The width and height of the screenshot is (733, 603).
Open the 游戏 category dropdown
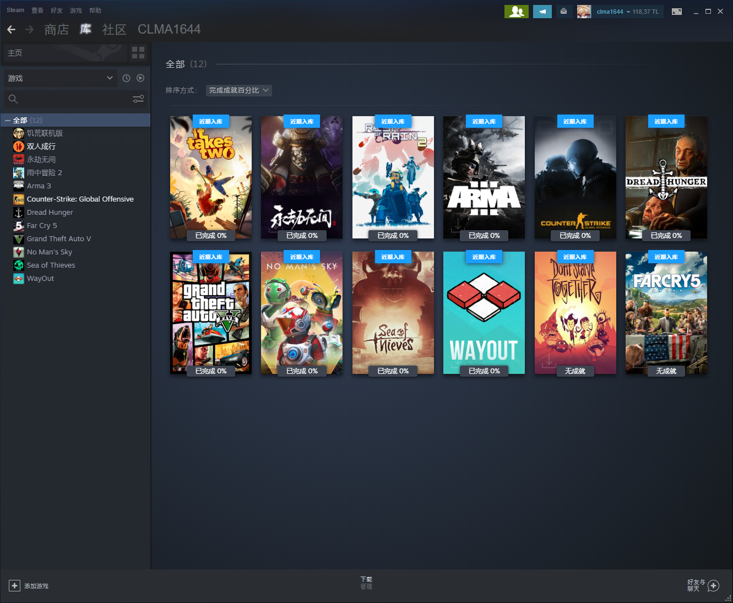click(60, 78)
